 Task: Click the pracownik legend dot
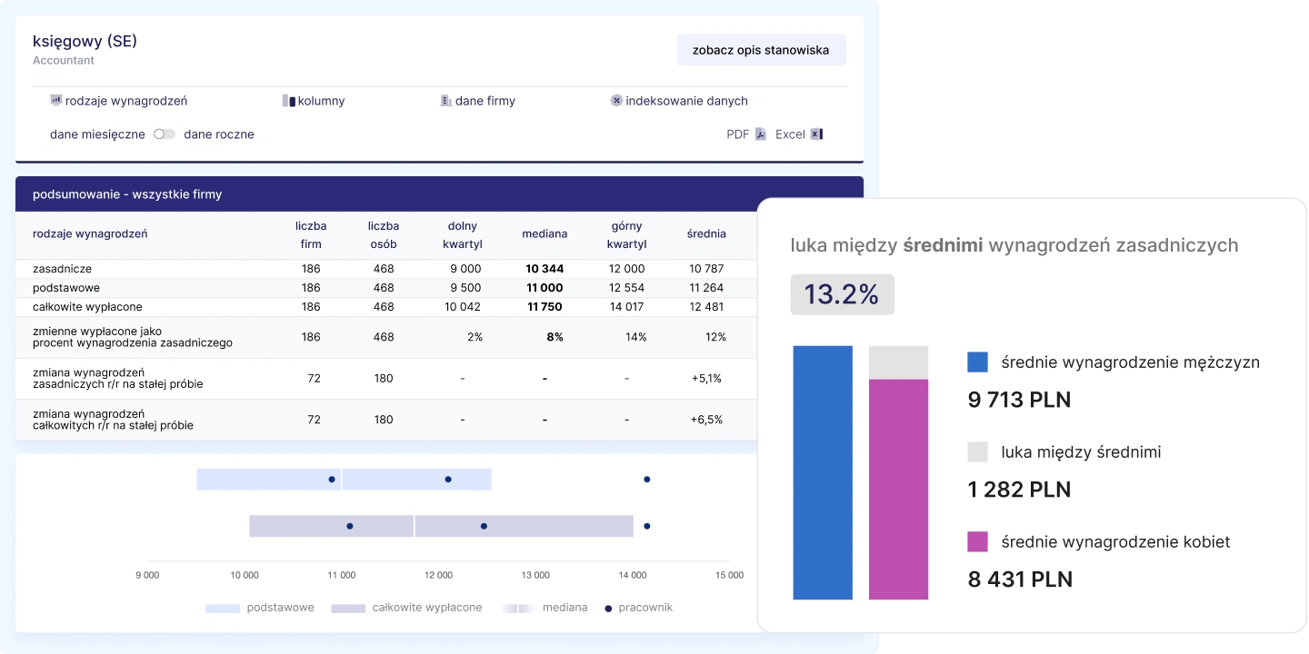[x=608, y=608]
